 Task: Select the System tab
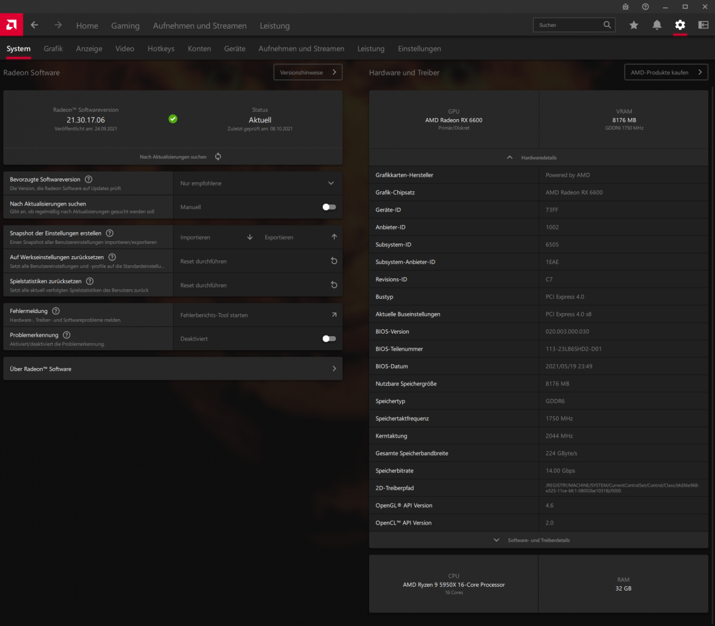(18, 48)
